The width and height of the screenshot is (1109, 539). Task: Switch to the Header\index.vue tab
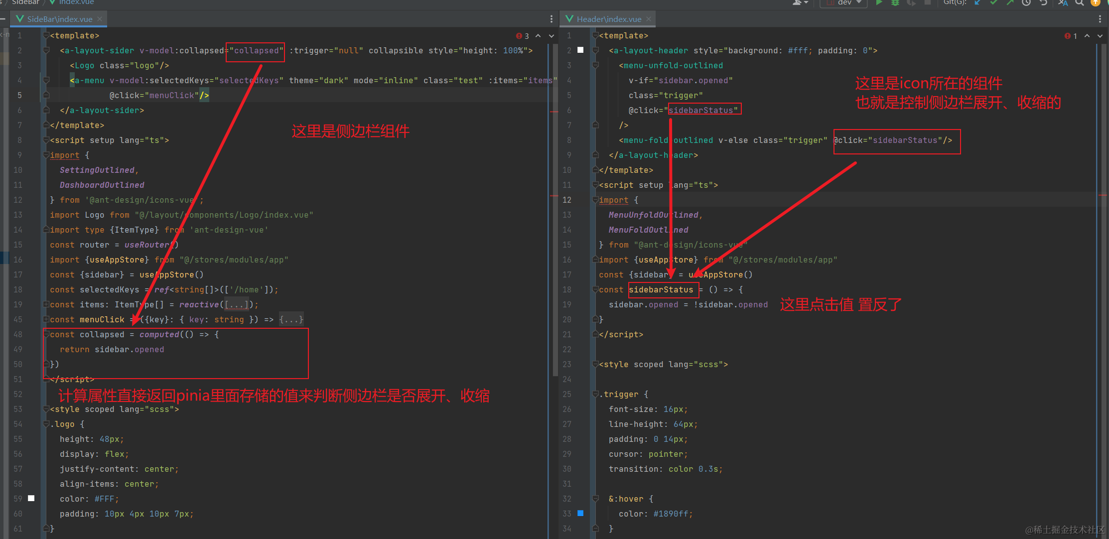[608, 19]
